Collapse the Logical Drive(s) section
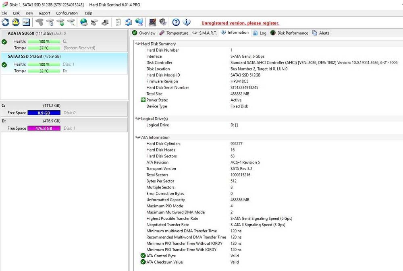Screen dimensions: 403x271 click(138, 118)
